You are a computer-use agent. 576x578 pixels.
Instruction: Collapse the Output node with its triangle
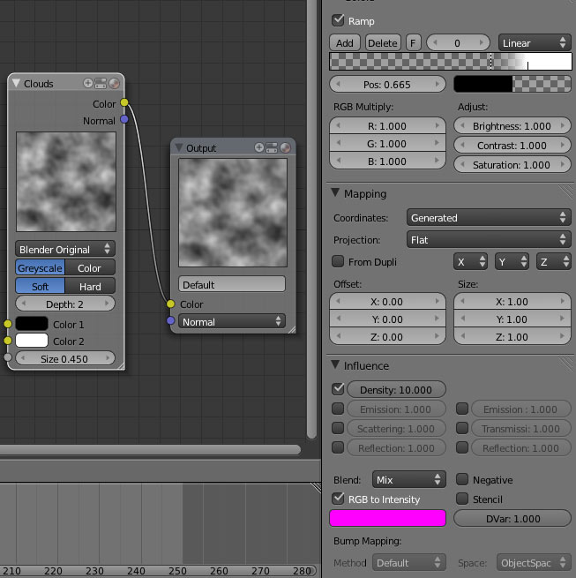[179, 147]
